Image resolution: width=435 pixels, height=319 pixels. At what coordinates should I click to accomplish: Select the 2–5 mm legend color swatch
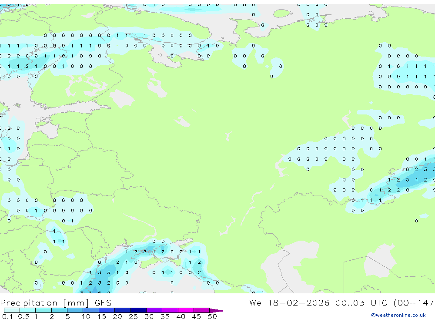(59, 310)
